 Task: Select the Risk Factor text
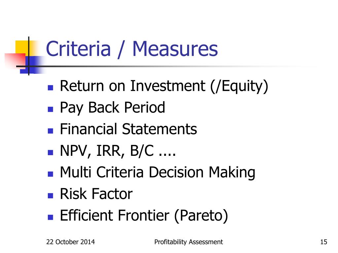[96, 194]
